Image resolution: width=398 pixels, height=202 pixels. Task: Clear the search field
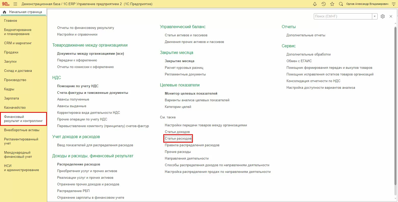pos(375,16)
